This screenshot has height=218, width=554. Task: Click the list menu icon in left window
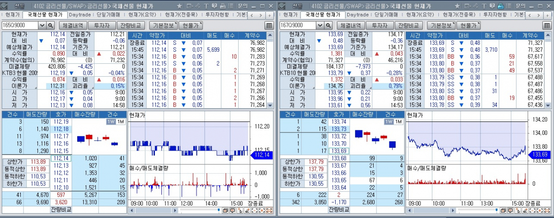pyautogui.click(x=230, y=6)
